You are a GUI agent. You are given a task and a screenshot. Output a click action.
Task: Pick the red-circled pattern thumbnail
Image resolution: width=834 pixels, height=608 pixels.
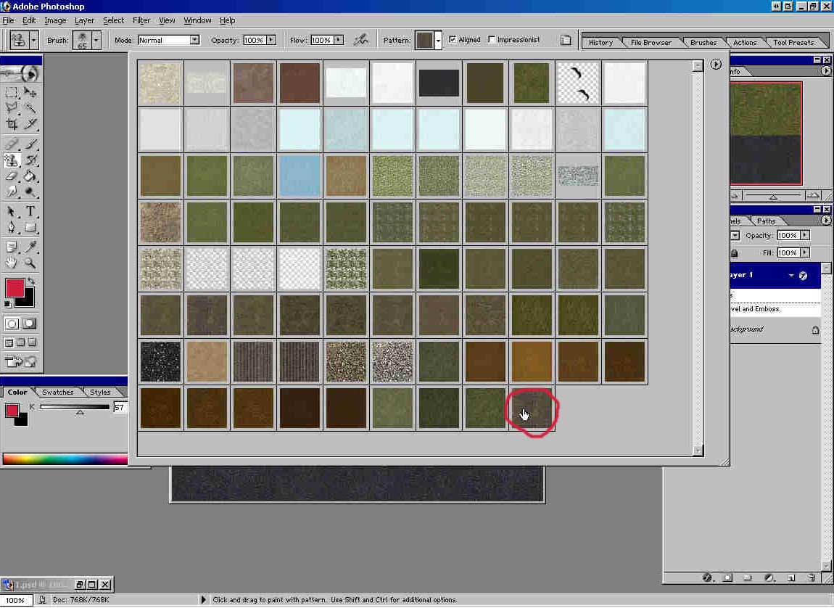pos(532,408)
